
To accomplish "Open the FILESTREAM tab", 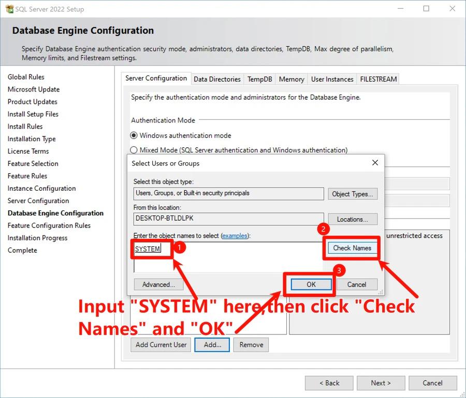I will tap(378, 79).
